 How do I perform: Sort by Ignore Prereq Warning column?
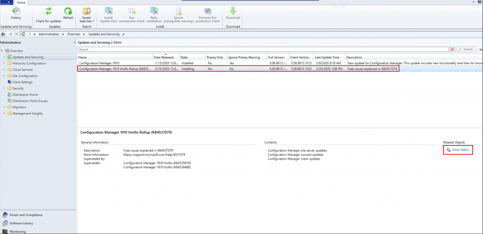(x=247, y=57)
